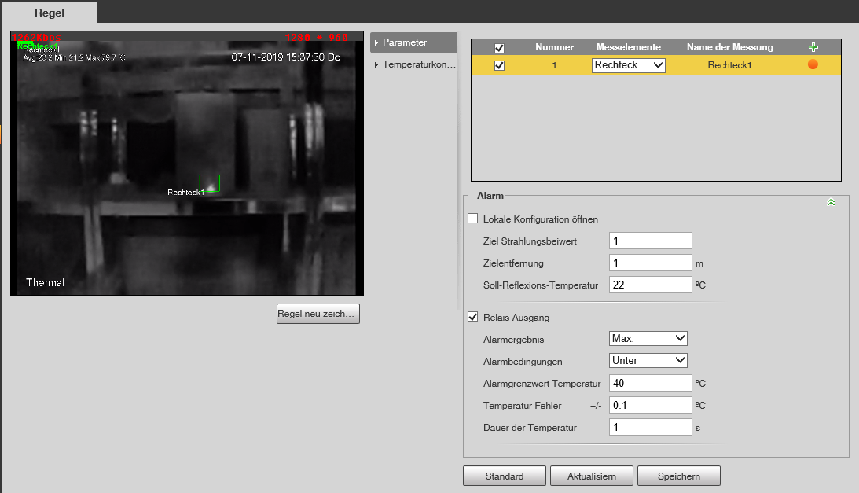Viewport: 859px width, 493px height.
Task: Click the green plus add-rule icon
Action: click(x=813, y=47)
